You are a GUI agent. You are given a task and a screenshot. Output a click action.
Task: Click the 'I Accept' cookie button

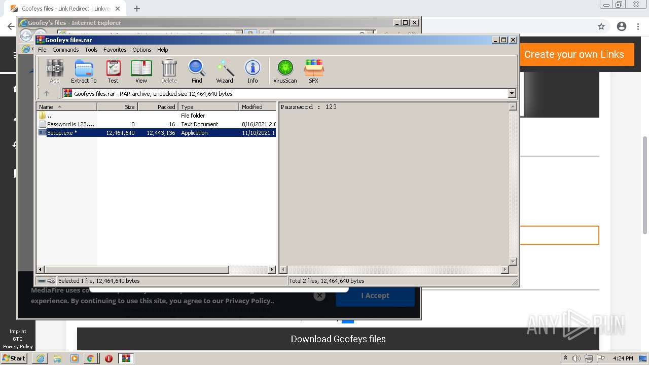(375, 296)
